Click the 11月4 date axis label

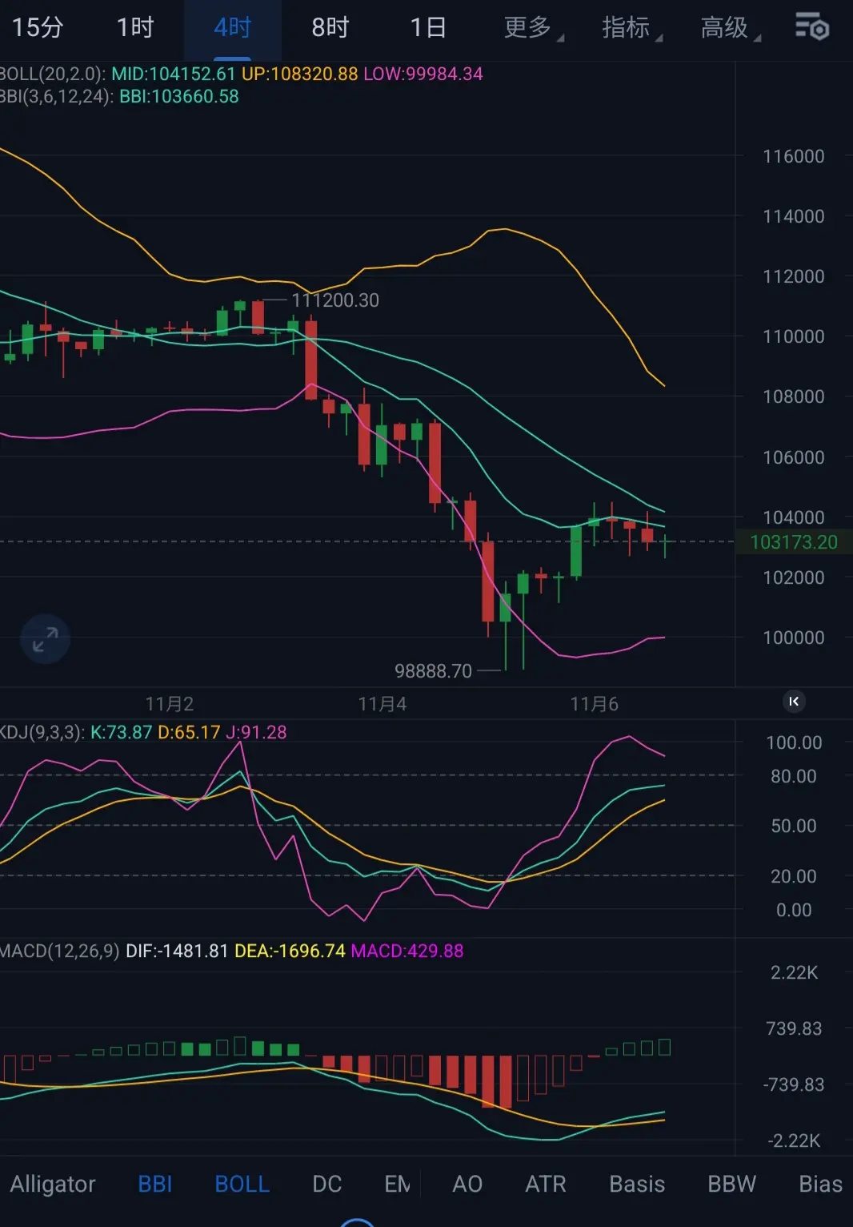(382, 704)
